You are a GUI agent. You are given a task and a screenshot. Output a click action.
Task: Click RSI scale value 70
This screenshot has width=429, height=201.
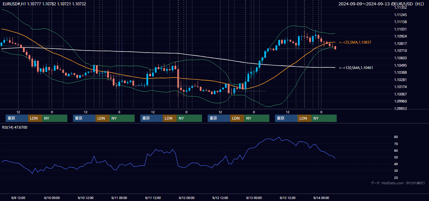tap(396, 144)
